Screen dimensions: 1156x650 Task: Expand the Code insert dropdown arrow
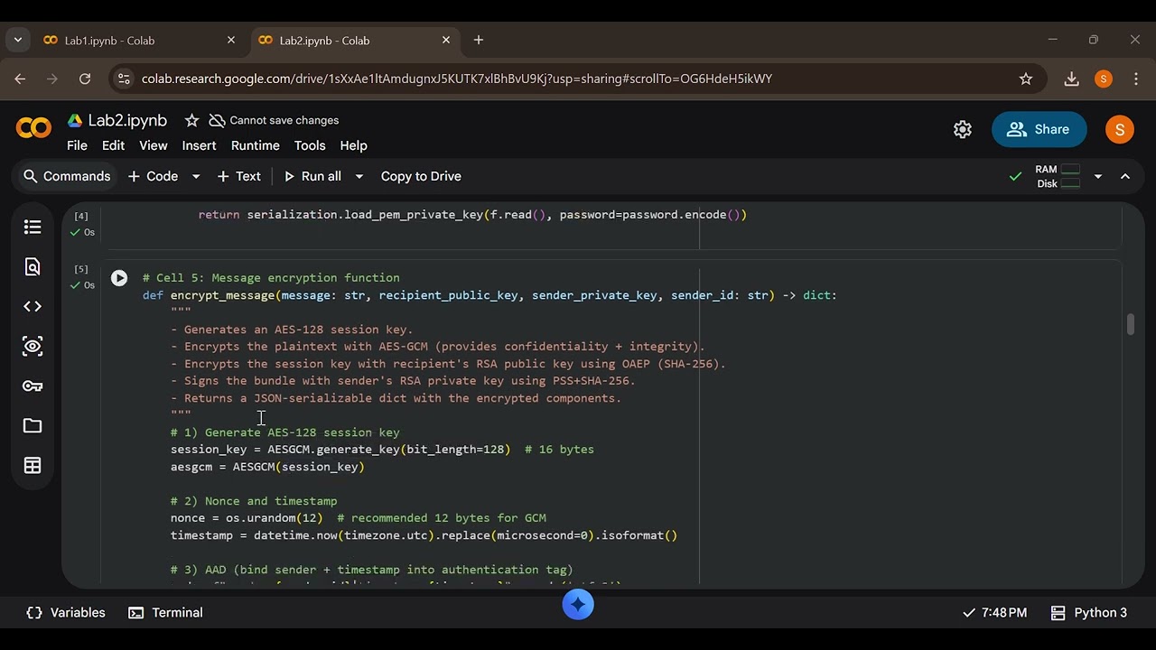[x=196, y=176]
